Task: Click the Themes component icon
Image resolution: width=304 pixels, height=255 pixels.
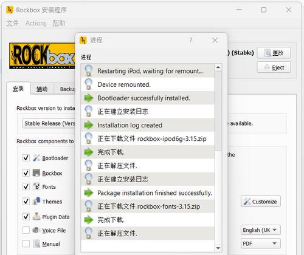Action: [36, 201]
